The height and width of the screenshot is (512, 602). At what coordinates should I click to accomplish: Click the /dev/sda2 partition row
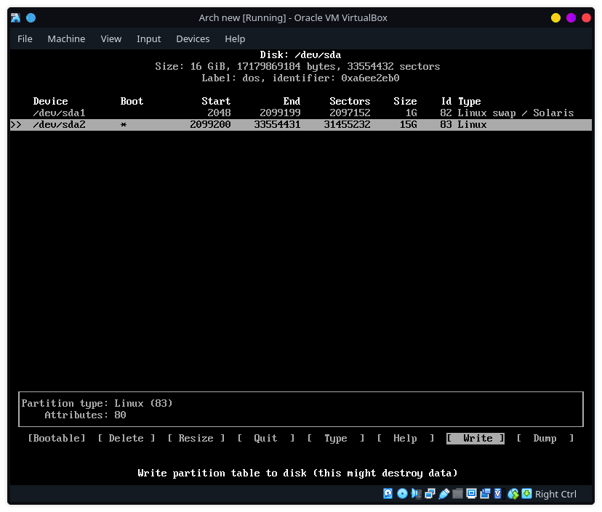pos(300,125)
